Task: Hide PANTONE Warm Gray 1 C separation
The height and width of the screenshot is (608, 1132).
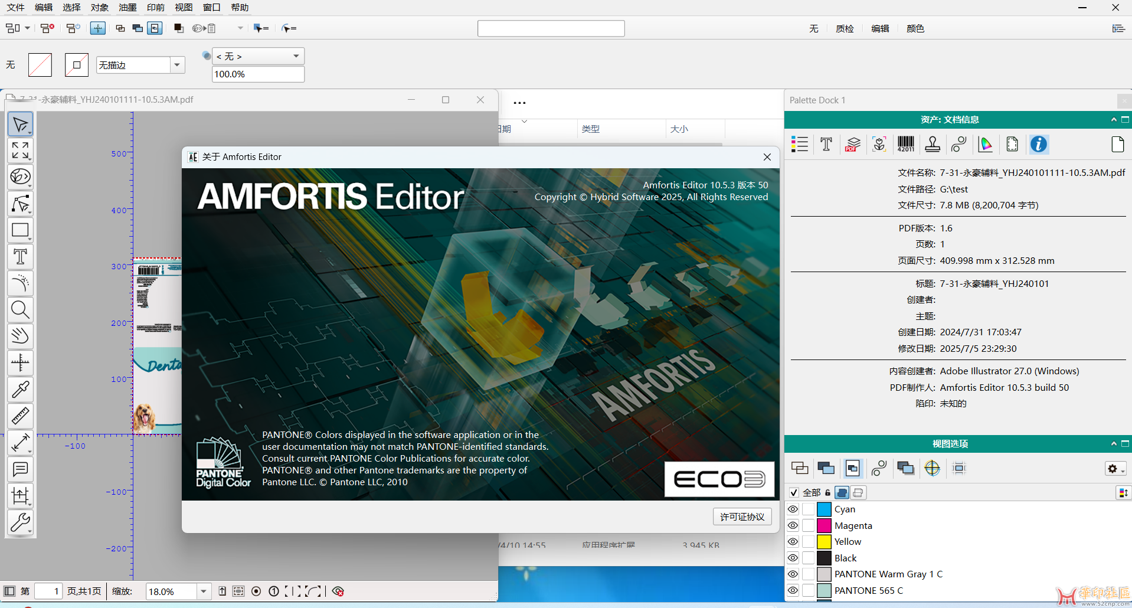Action: [793, 574]
